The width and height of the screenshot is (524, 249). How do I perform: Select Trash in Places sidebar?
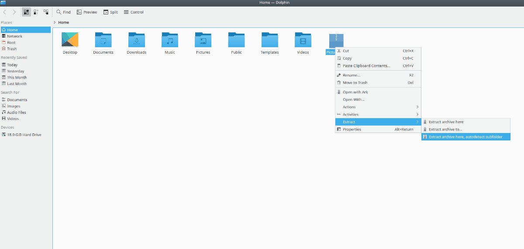click(x=12, y=49)
